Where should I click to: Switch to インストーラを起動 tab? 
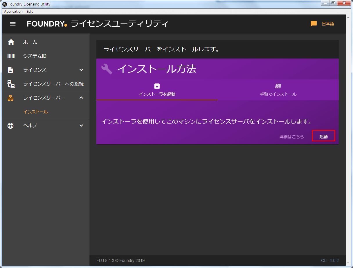(157, 90)
